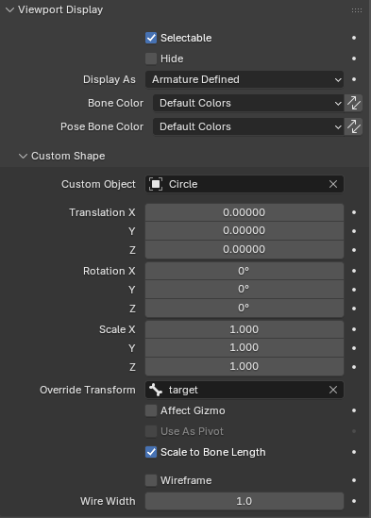Click animate dot for Translation X
This screenshot has height=518, width=371.
(354, 212)
